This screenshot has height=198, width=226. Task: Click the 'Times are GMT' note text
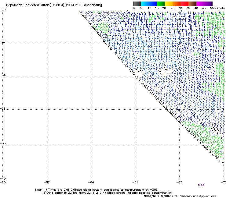click(59, 190)
